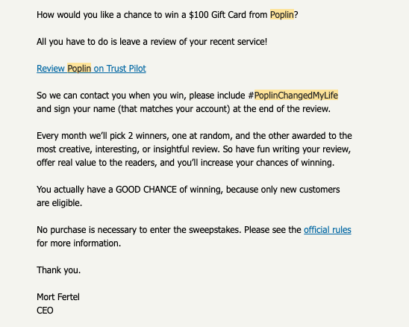Open the official rules link

point(328,230)
